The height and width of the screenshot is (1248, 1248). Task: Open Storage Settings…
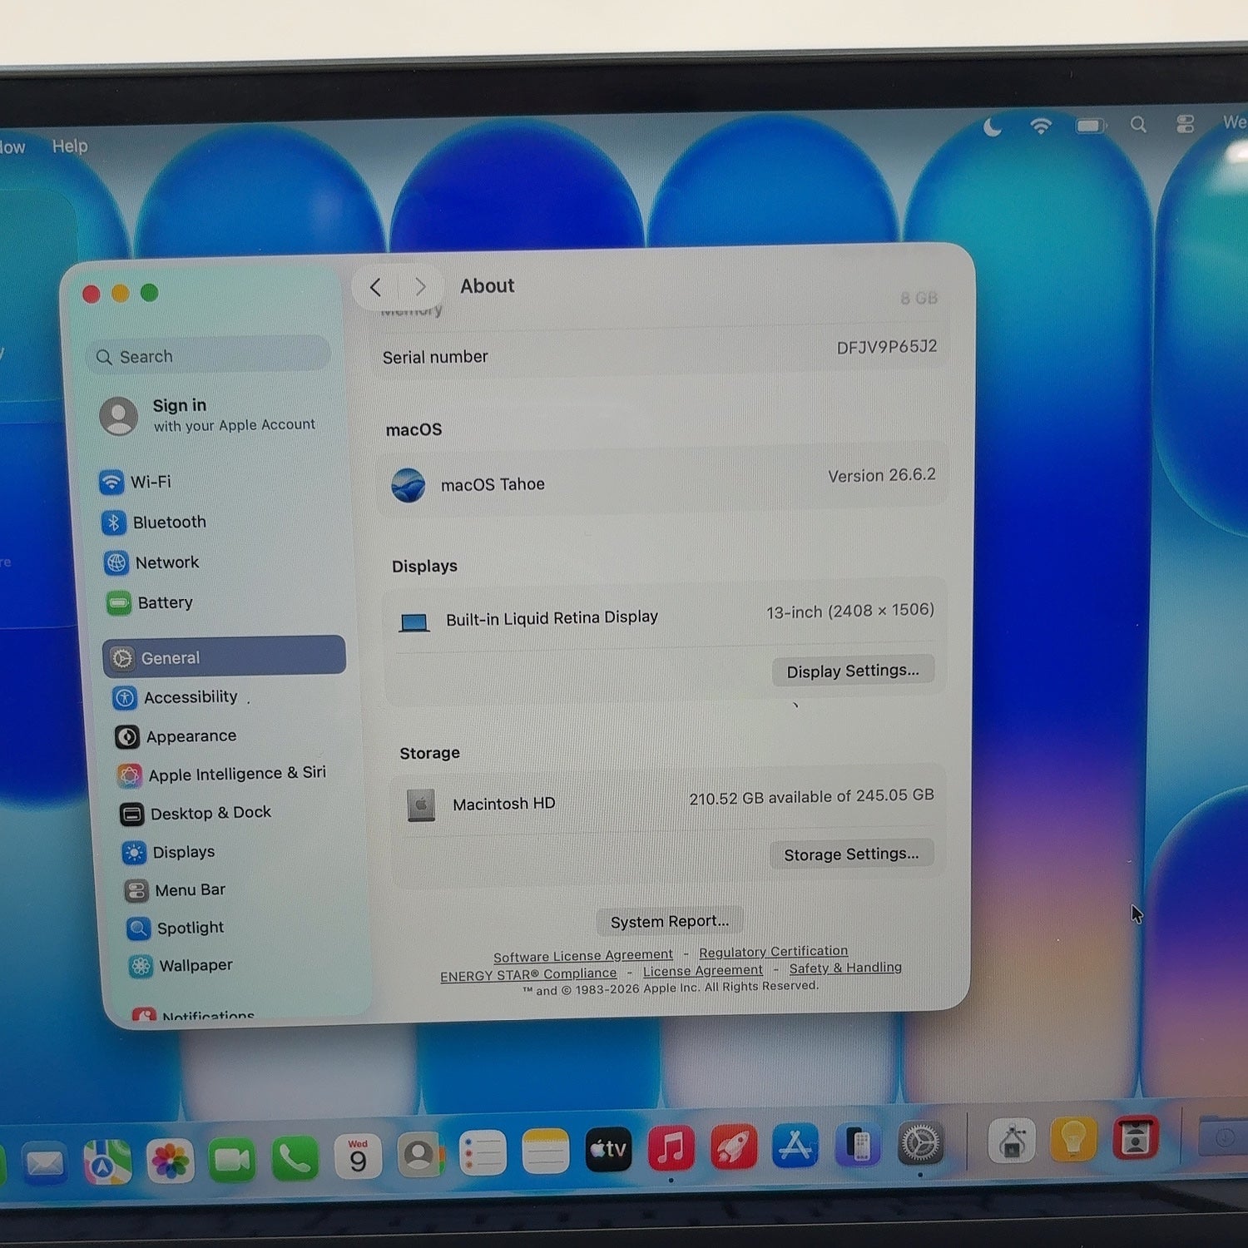tap(851, 854)
